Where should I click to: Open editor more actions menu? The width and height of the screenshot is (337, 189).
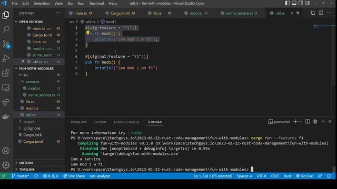click(x=329, y=13)
